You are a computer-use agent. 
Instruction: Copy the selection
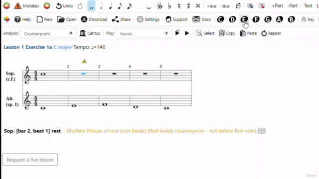point(227,33)
